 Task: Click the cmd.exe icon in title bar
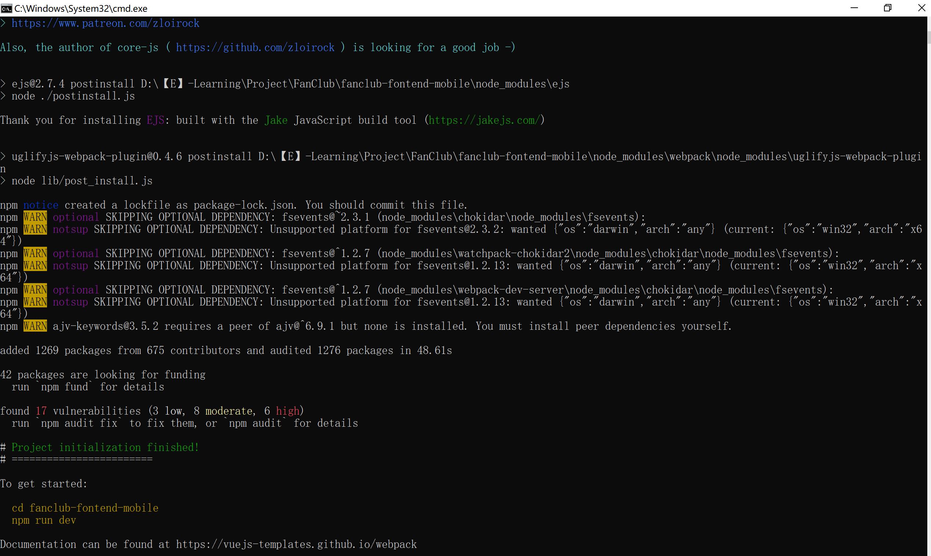(x=6, y=8)
